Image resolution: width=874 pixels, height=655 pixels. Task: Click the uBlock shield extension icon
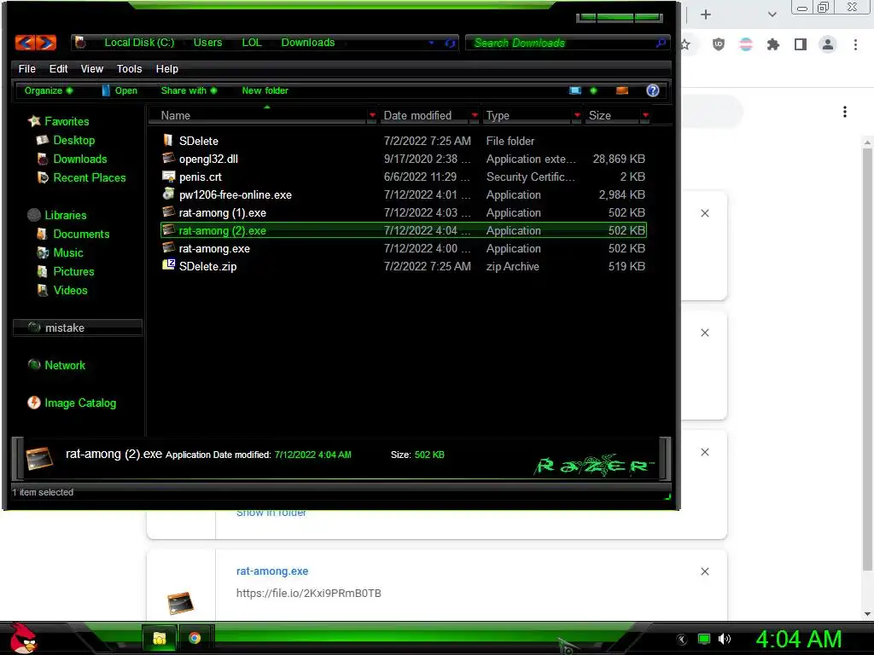pos(719,44)
